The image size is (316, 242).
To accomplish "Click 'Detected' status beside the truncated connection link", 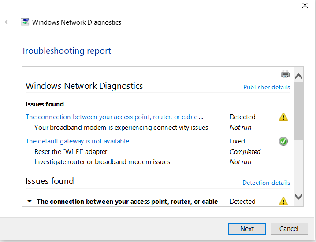I will [242, 117].
